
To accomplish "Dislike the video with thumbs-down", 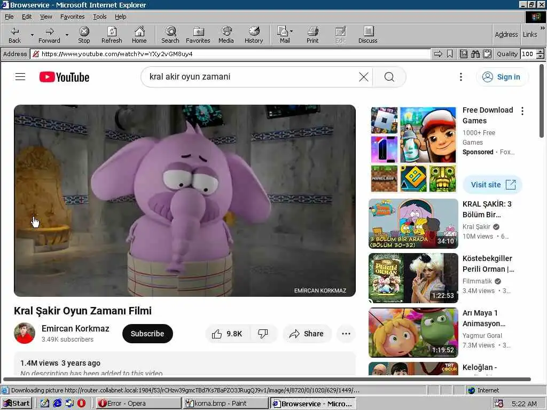I will click(263, 334).
